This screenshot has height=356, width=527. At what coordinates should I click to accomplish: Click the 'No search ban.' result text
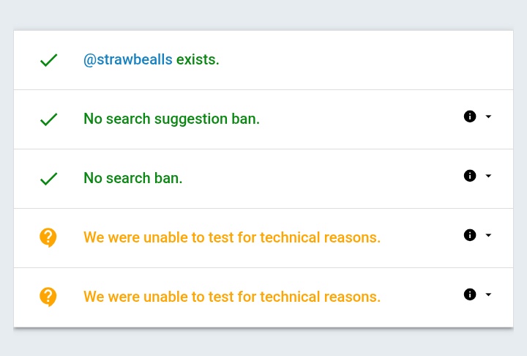[x=132, y=178]
